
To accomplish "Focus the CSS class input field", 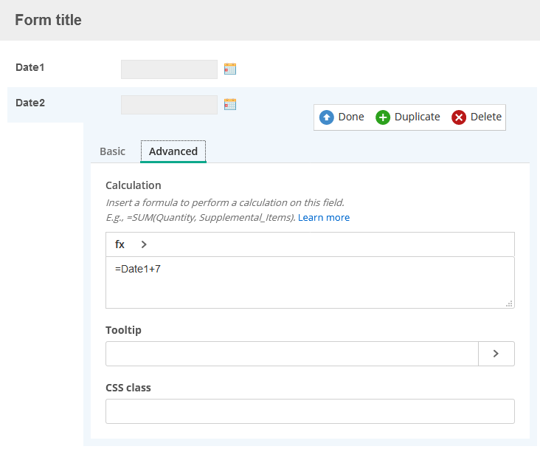I will pos(310,411).
